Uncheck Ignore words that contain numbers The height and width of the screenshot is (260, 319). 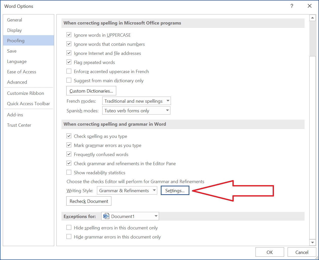click(69, 44)
